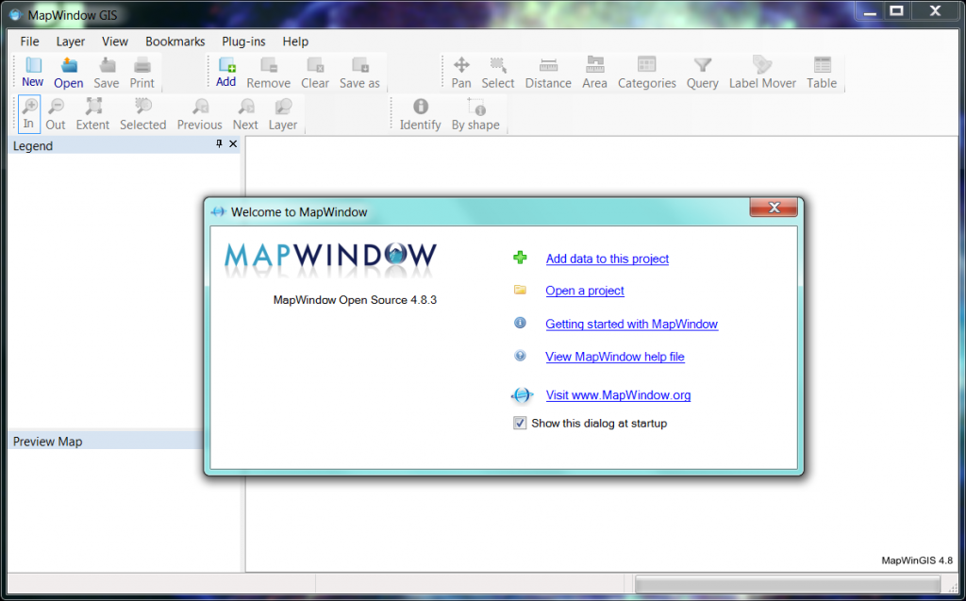The height and width of the screenshot is (601, 966).
Task: Open the Plug-ins menu
Action: pyautogui.click(x=242, y=42)
